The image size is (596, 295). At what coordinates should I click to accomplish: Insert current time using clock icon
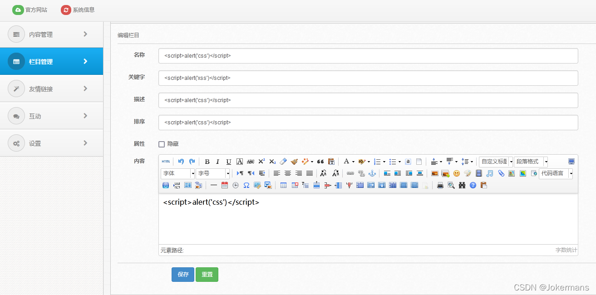click(x=235, y=185)
